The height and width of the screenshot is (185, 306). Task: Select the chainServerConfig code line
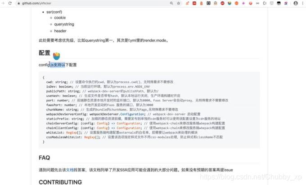[135, 123]
